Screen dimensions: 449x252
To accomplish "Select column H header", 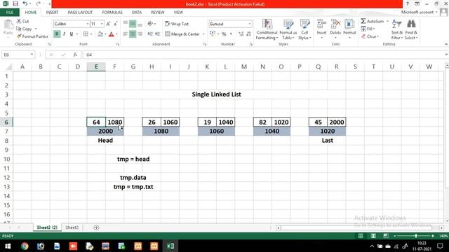I will pos(152,66).
